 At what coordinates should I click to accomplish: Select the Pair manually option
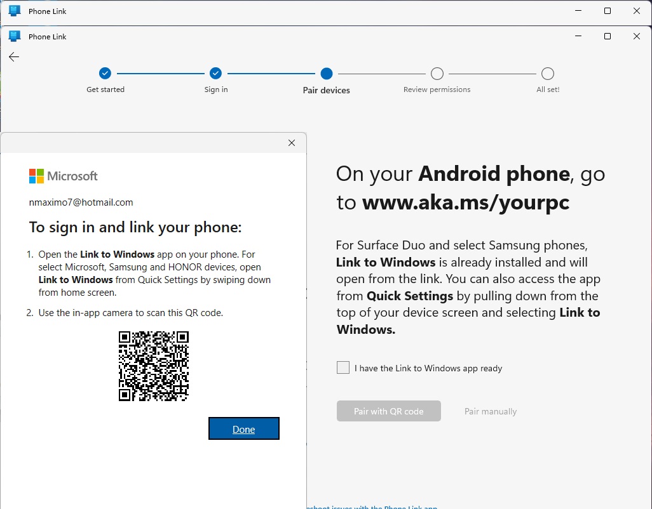(490, 411)
